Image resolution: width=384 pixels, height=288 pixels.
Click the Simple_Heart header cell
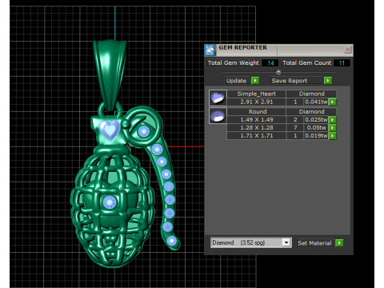tap(257, 94)
